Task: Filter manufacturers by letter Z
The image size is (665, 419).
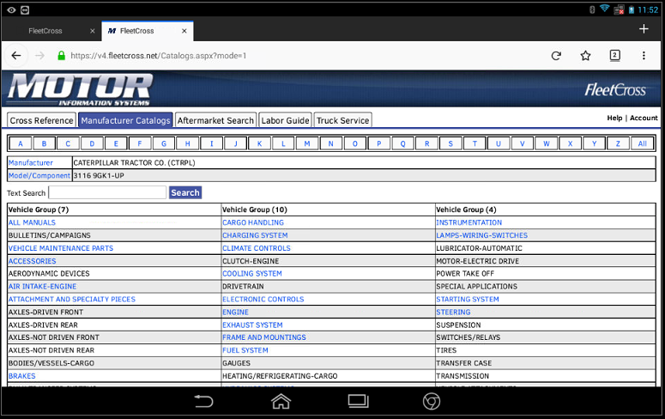Action: click(618, 143)
